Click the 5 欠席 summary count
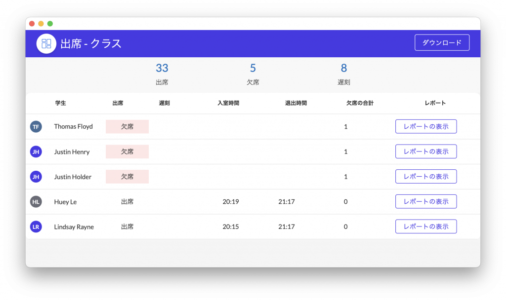 253,74
